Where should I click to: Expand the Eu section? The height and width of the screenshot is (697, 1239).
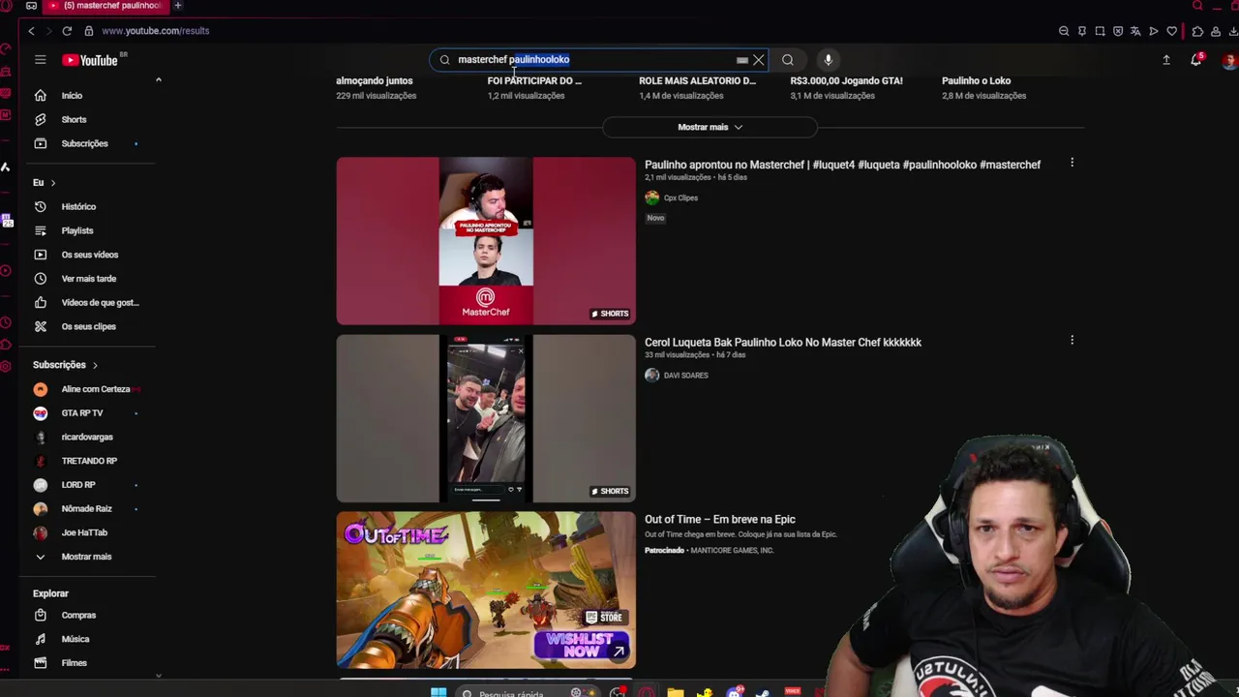pyautogui.click(x=45, y=183)
